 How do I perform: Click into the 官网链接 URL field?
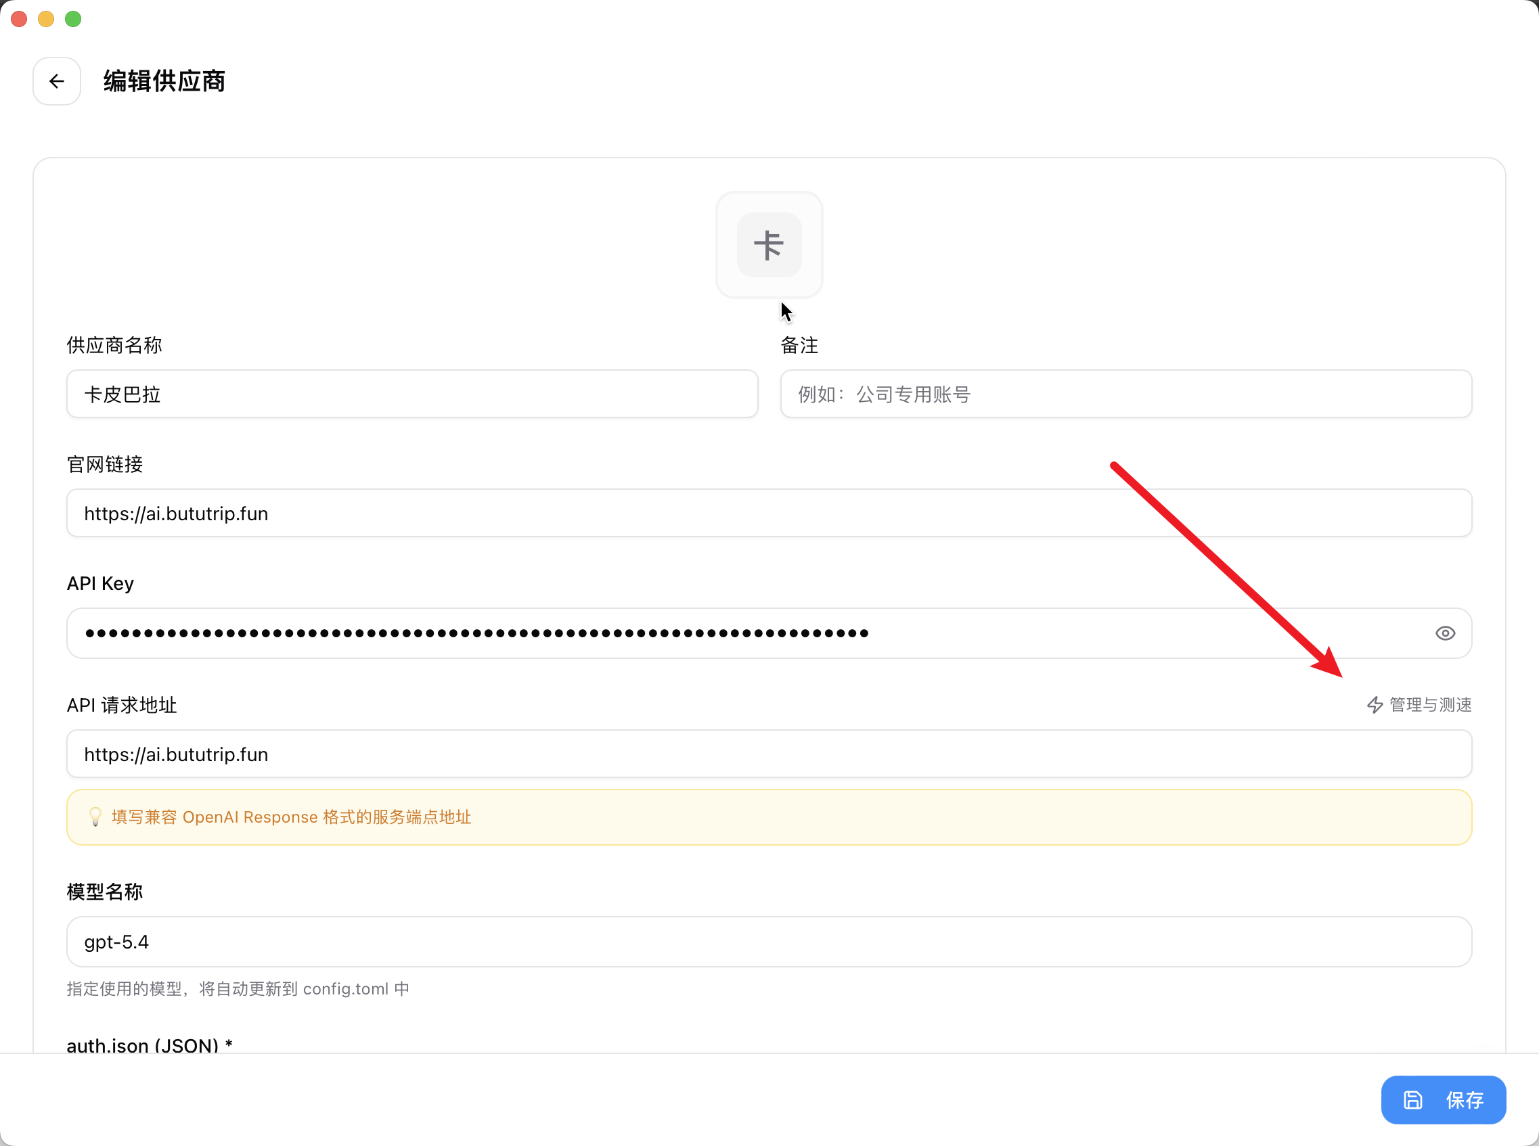coord(769,513)
